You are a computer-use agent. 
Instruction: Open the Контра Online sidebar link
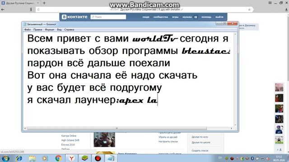point(69,136)
